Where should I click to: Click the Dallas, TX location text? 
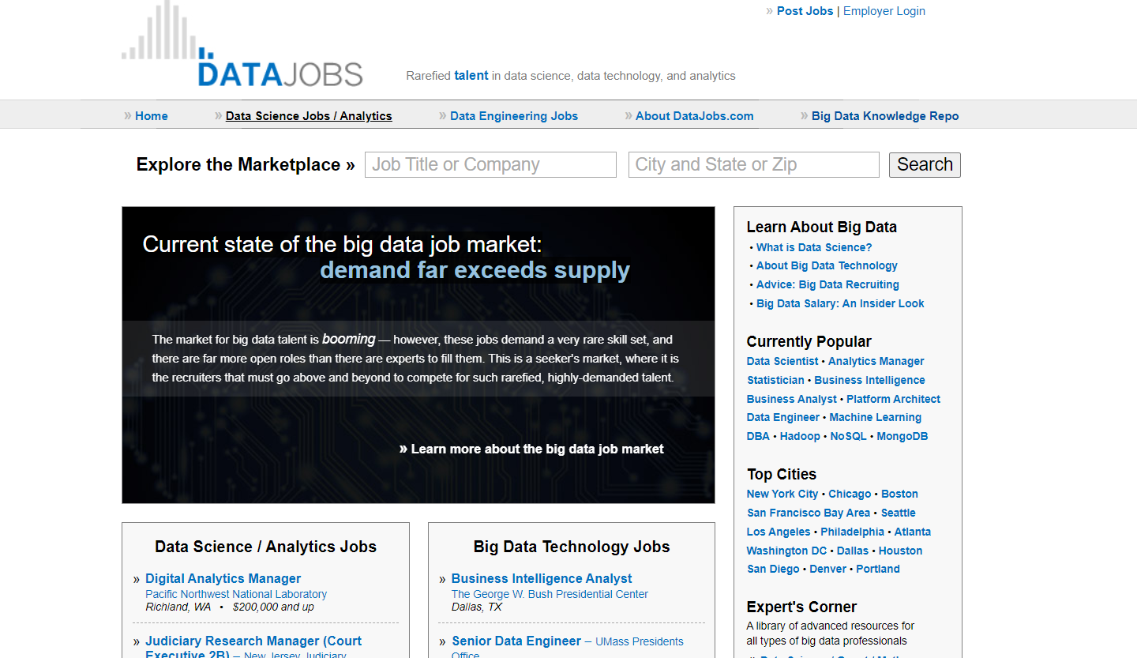point(477,607)
